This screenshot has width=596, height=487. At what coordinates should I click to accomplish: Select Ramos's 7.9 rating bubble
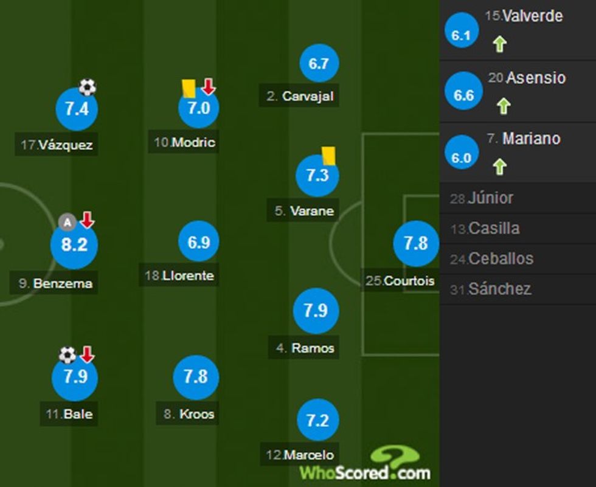[x=315, y=311]
